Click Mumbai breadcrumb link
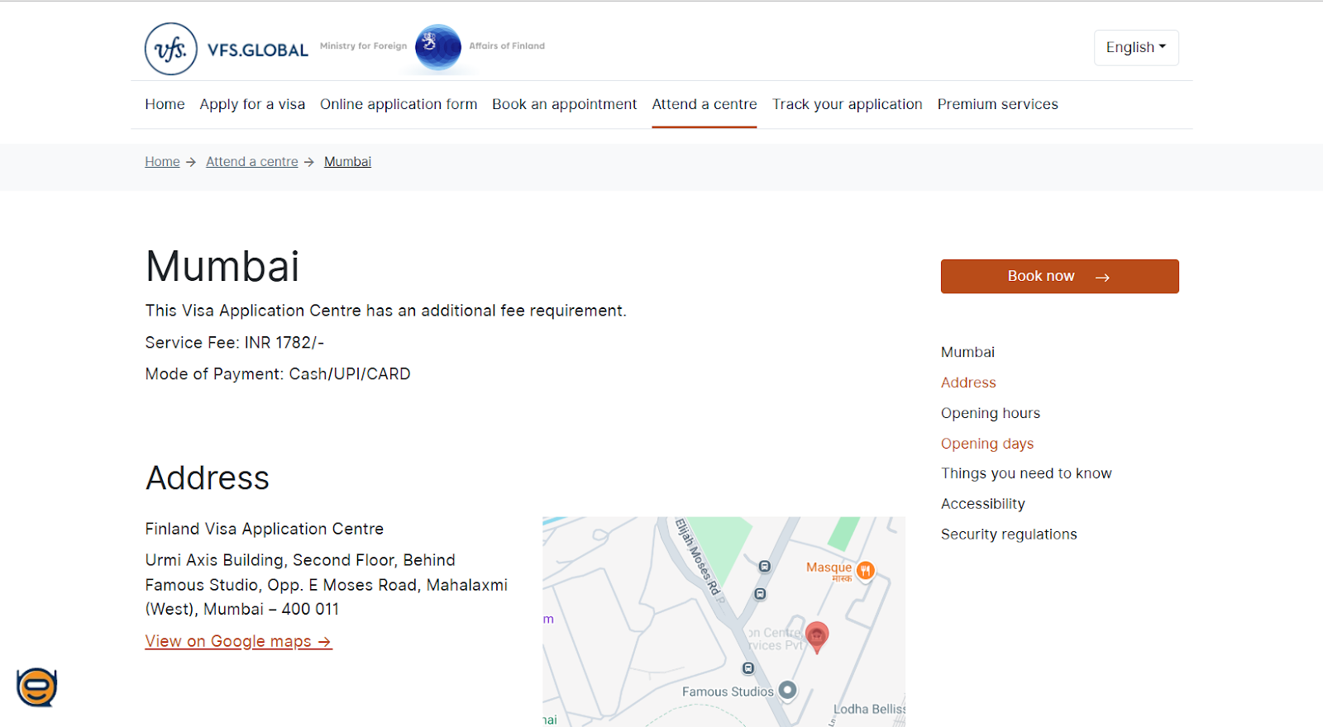The image size is (1323, 727). click(347, 162)
